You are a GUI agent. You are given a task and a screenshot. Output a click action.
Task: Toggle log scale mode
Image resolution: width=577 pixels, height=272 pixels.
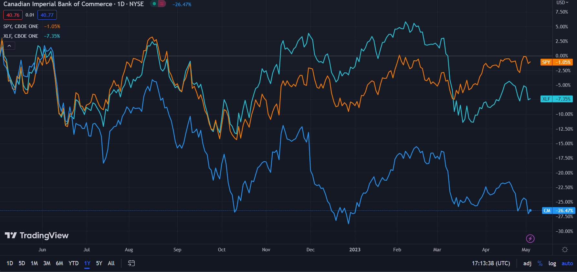pos(552,263)
